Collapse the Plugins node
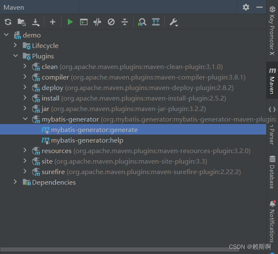The height and width of the screenshot is (254, 278). click(16, 56)
